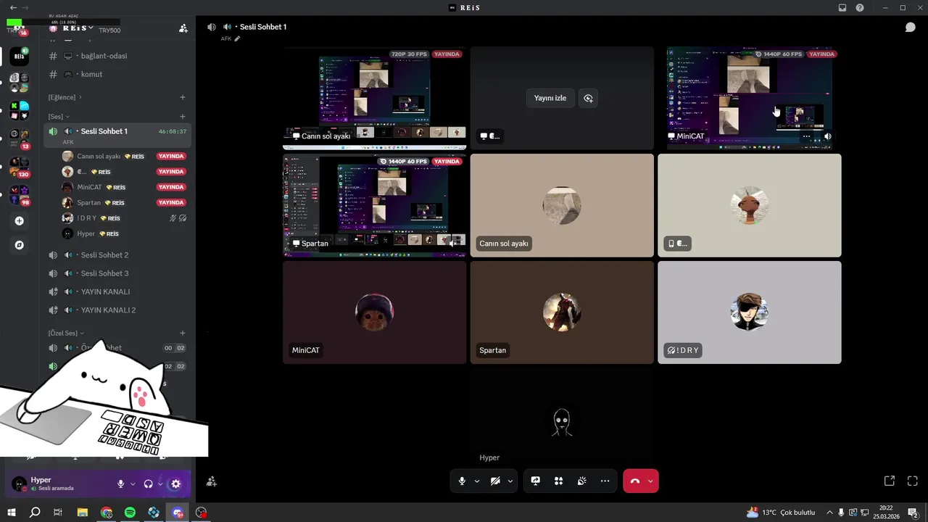Open input device arrow in user panel
The image size is (928, 522).
(133, 484)
